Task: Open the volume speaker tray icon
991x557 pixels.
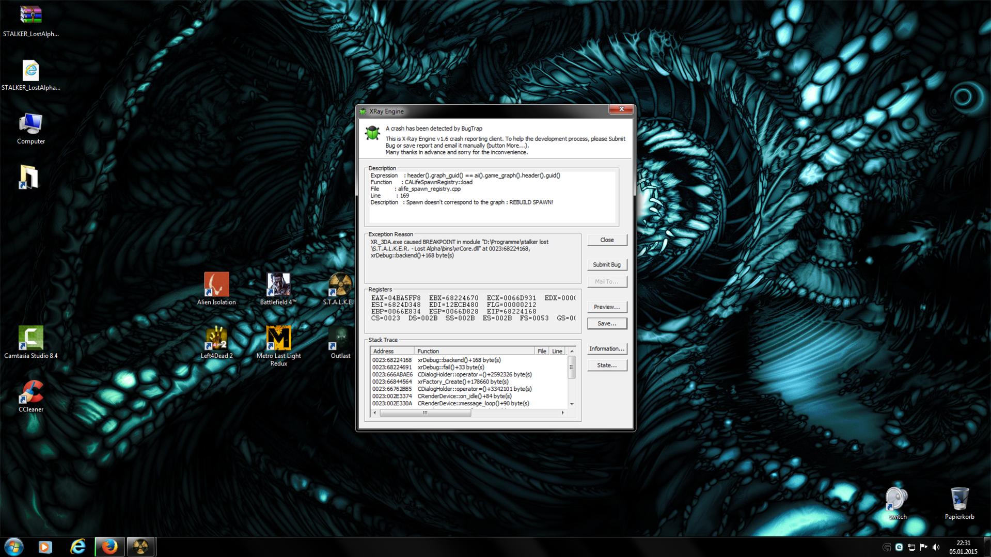Action: (936, 547)
